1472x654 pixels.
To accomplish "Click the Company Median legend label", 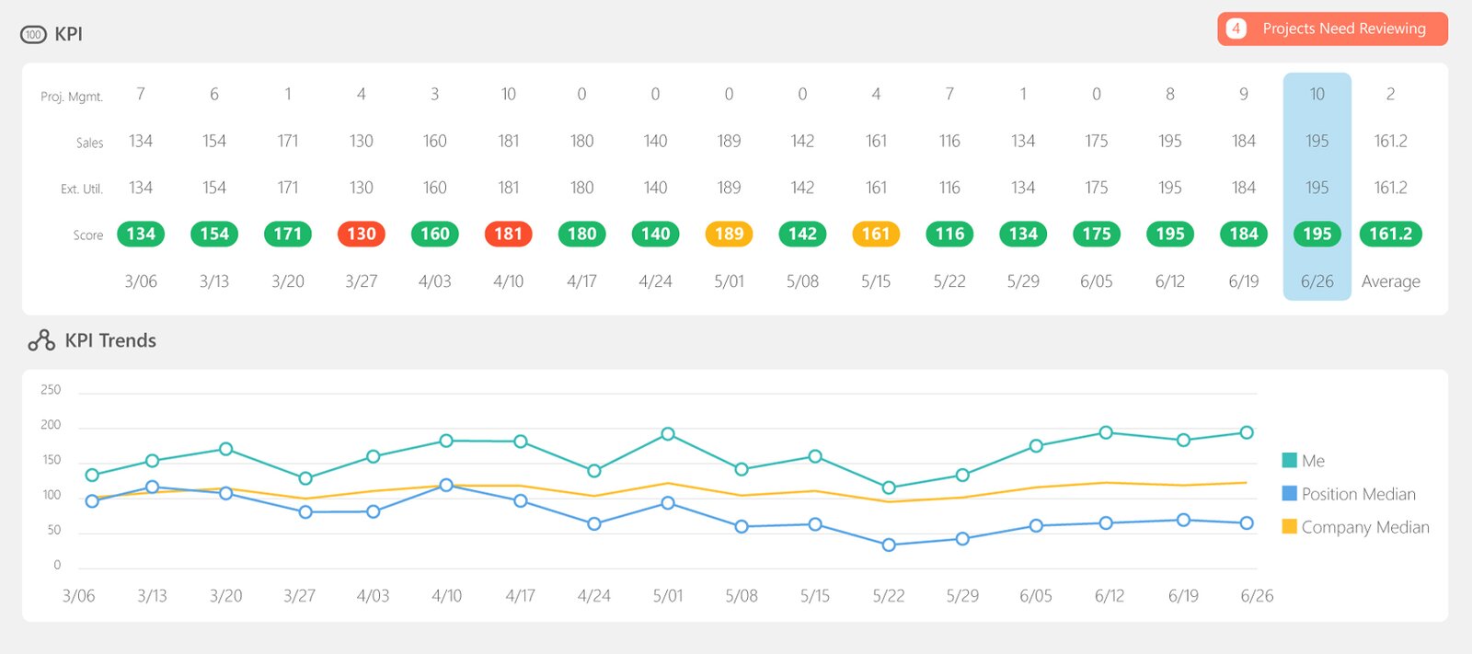I will (1365, 527).
